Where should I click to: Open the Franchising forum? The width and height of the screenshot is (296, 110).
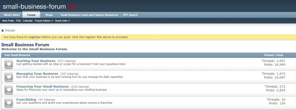click(26, 99)
